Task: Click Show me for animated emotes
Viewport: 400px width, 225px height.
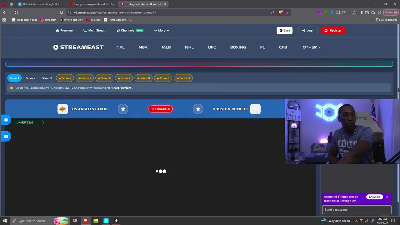Action: 374,197
